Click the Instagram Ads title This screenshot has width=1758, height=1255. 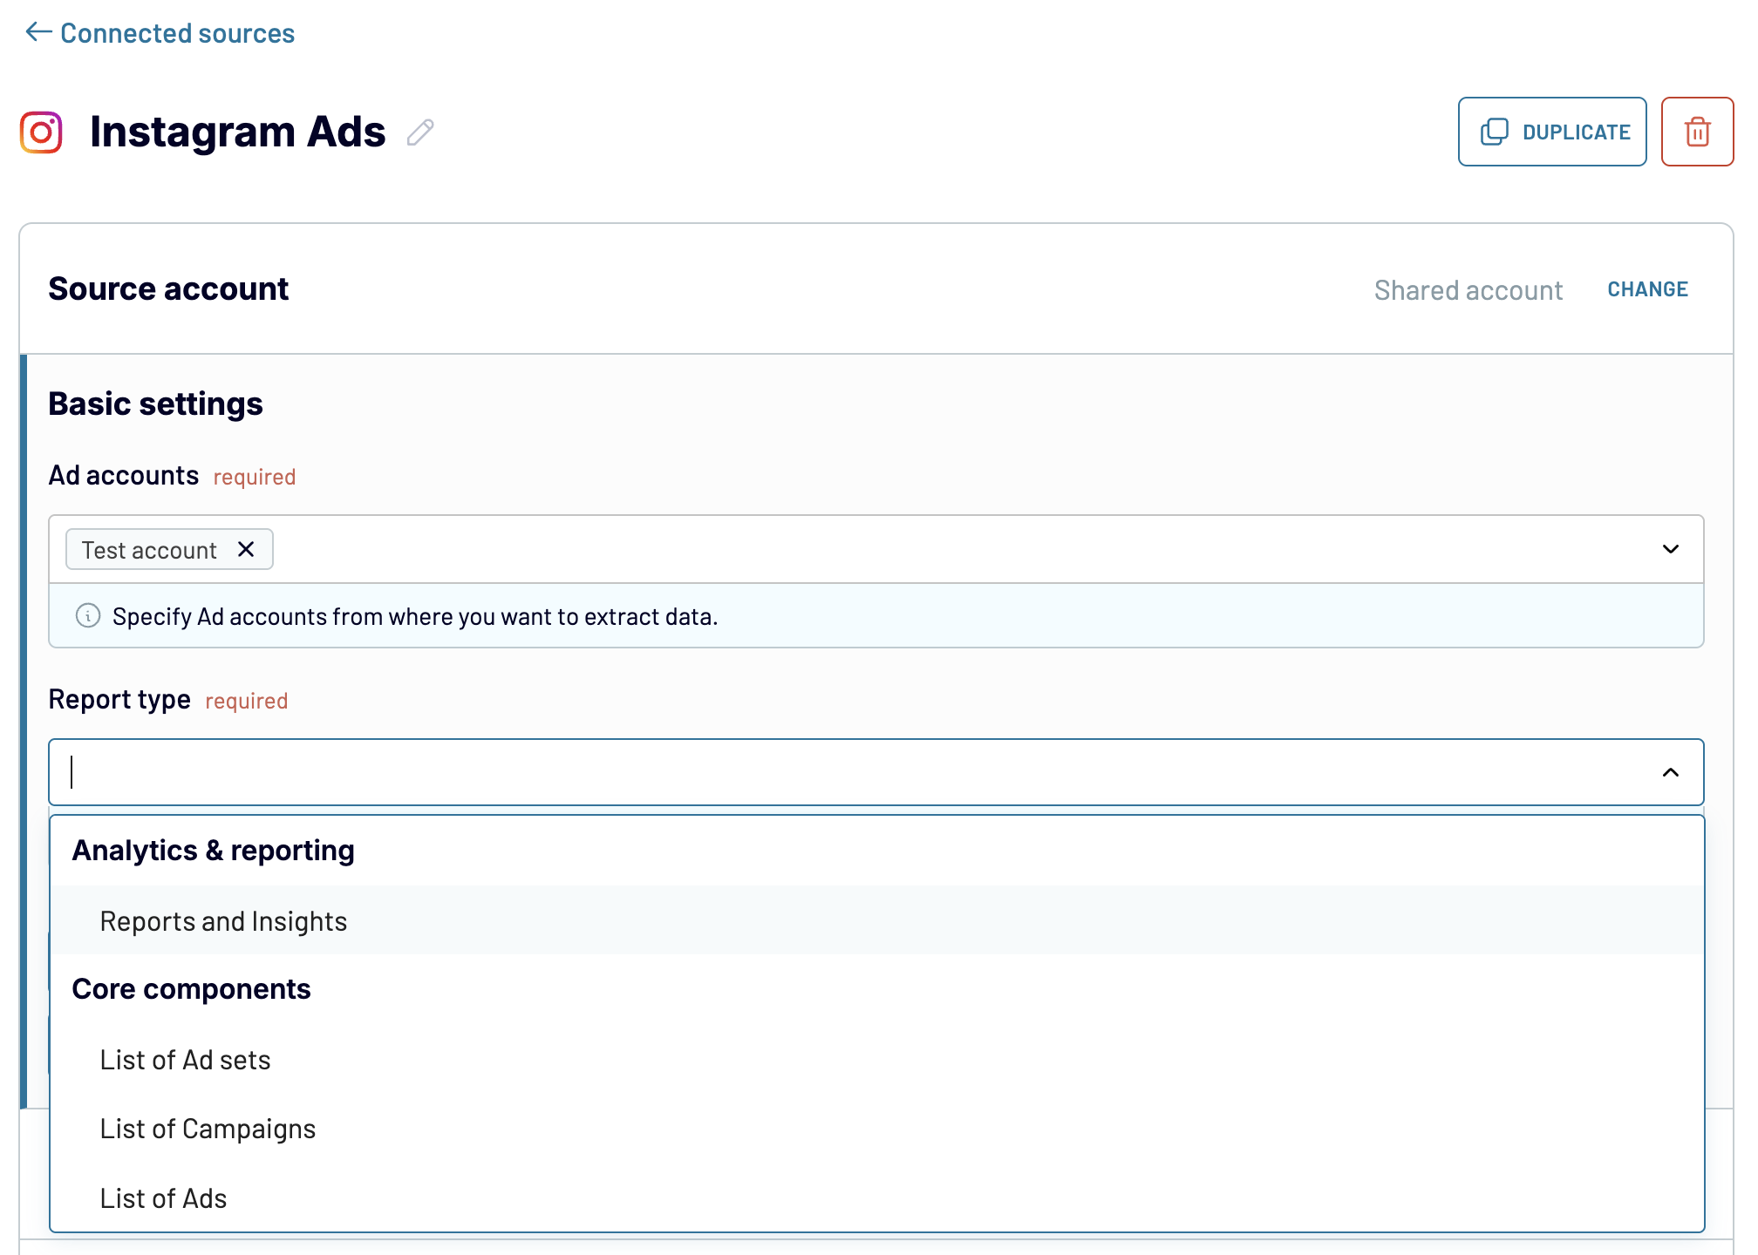click(237, 132)
